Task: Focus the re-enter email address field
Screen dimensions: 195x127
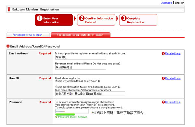Action: click(81, 67)
